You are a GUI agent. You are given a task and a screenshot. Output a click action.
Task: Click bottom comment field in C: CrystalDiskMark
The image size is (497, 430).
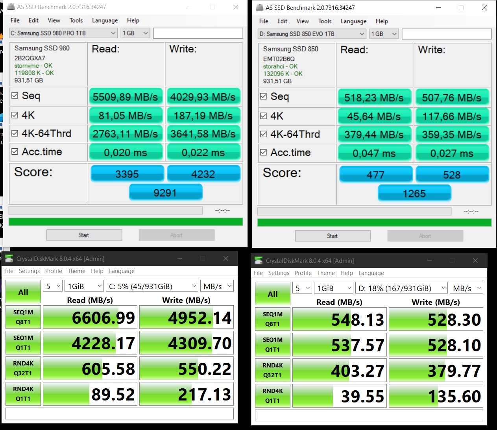pyautogui.click(x=120, y=413)
